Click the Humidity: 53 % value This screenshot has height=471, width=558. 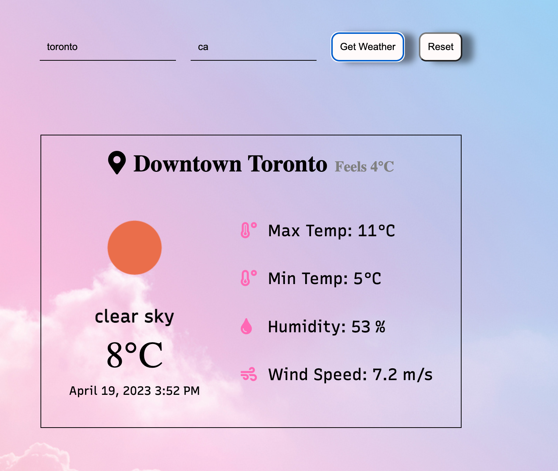327,326
